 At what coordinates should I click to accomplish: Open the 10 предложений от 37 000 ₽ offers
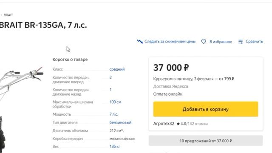[206, 141]
